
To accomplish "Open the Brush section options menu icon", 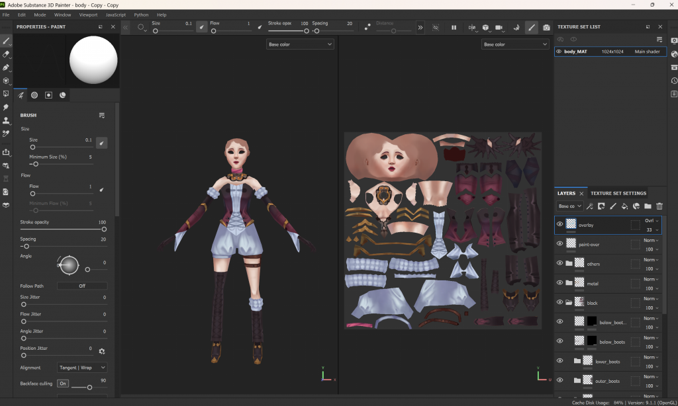I will click(101, 115).
